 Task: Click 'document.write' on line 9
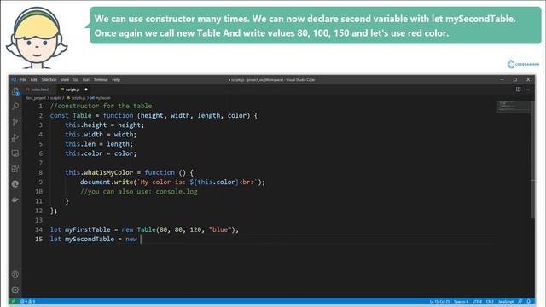106,182
